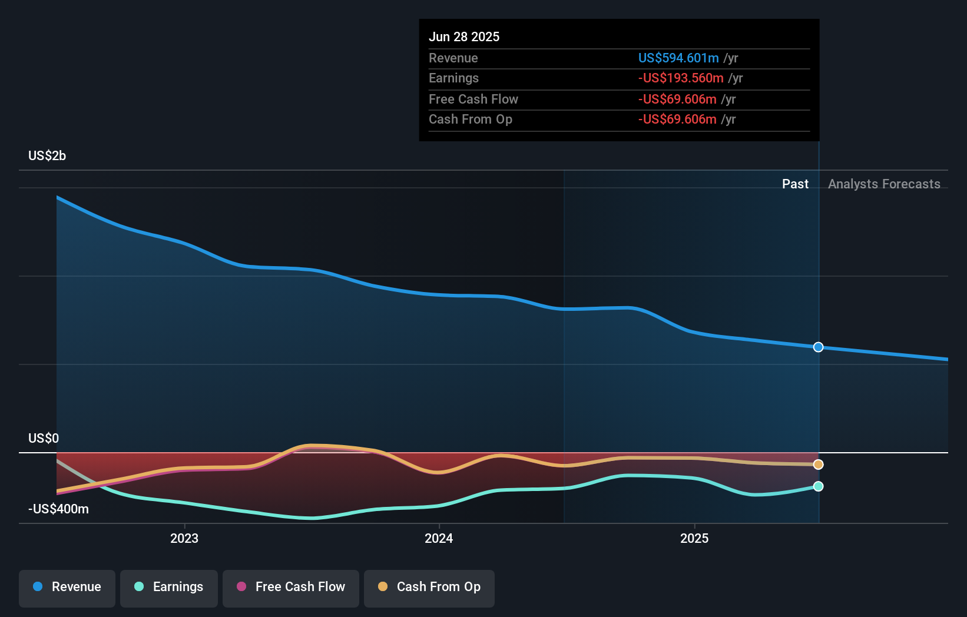Click the orange Cash From Op legend dot
The width and height of the screenshot is (967, 617).
pyautogui.click(x=383, y=586)
